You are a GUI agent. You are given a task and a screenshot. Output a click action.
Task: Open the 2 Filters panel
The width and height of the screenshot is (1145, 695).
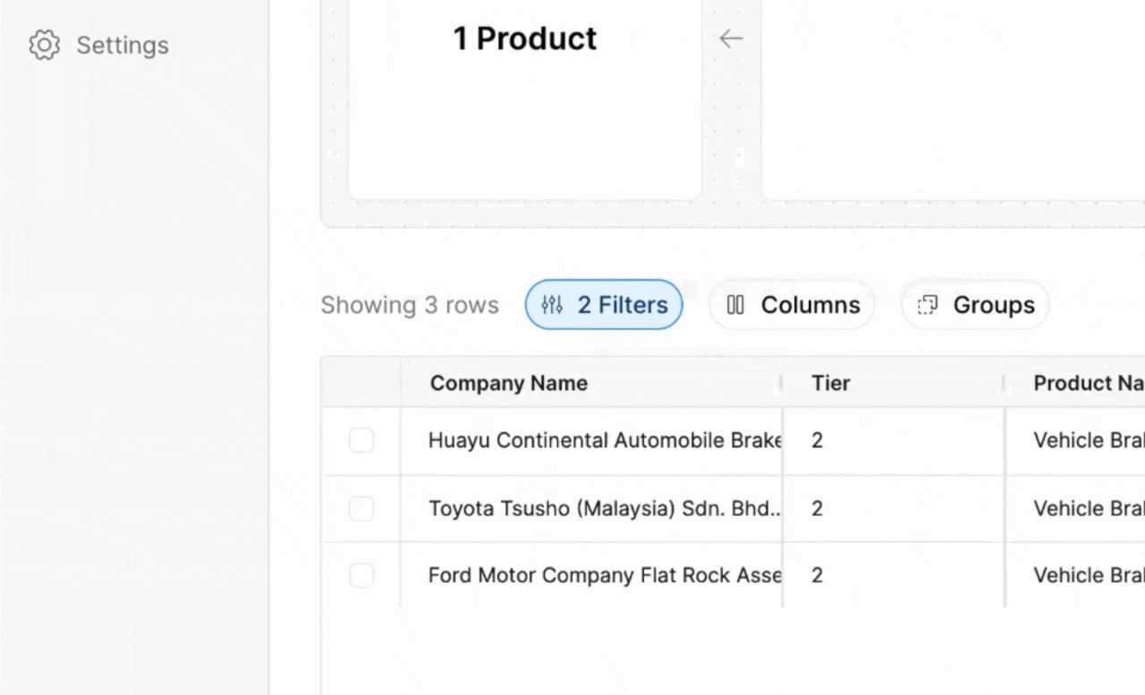point(604,305)
